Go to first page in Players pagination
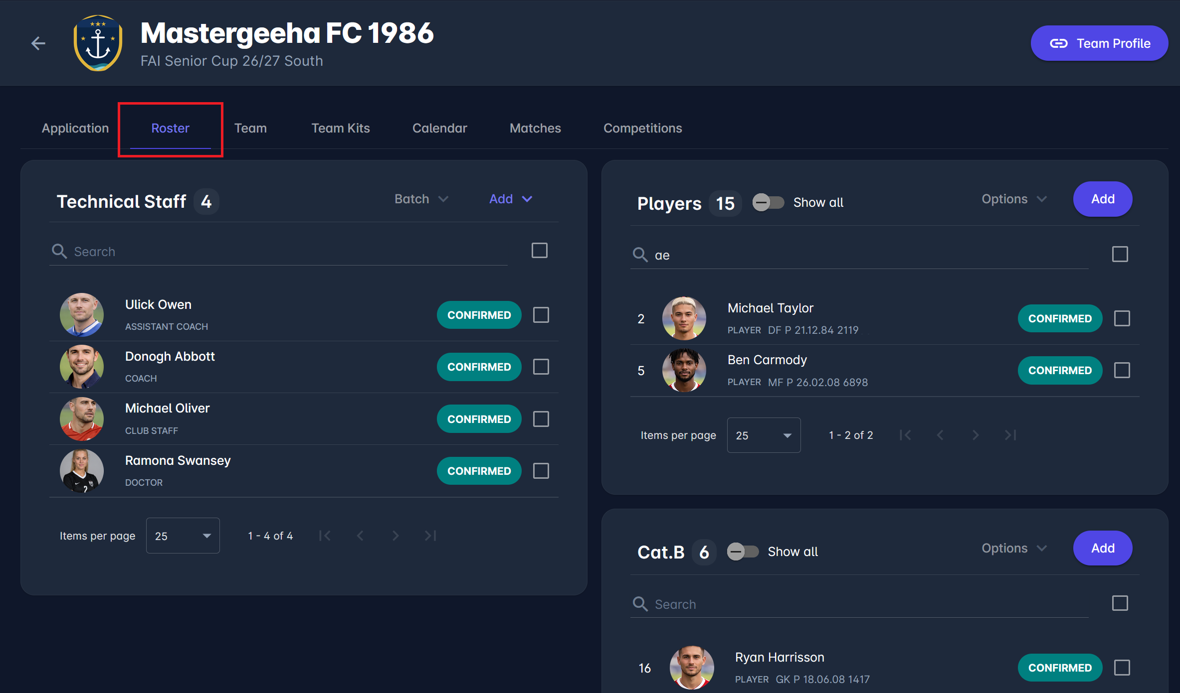 pos(905,435)
